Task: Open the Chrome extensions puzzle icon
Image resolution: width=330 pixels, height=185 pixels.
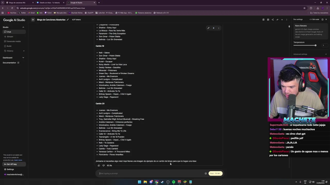Action: pos(311,8)
